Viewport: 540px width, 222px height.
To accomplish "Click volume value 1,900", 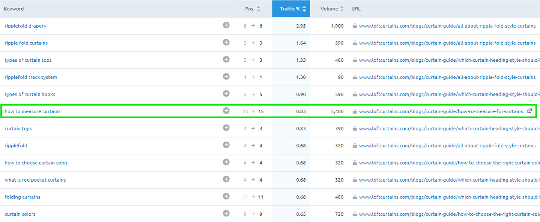I will pyautogui.click(x=337, y=26).
